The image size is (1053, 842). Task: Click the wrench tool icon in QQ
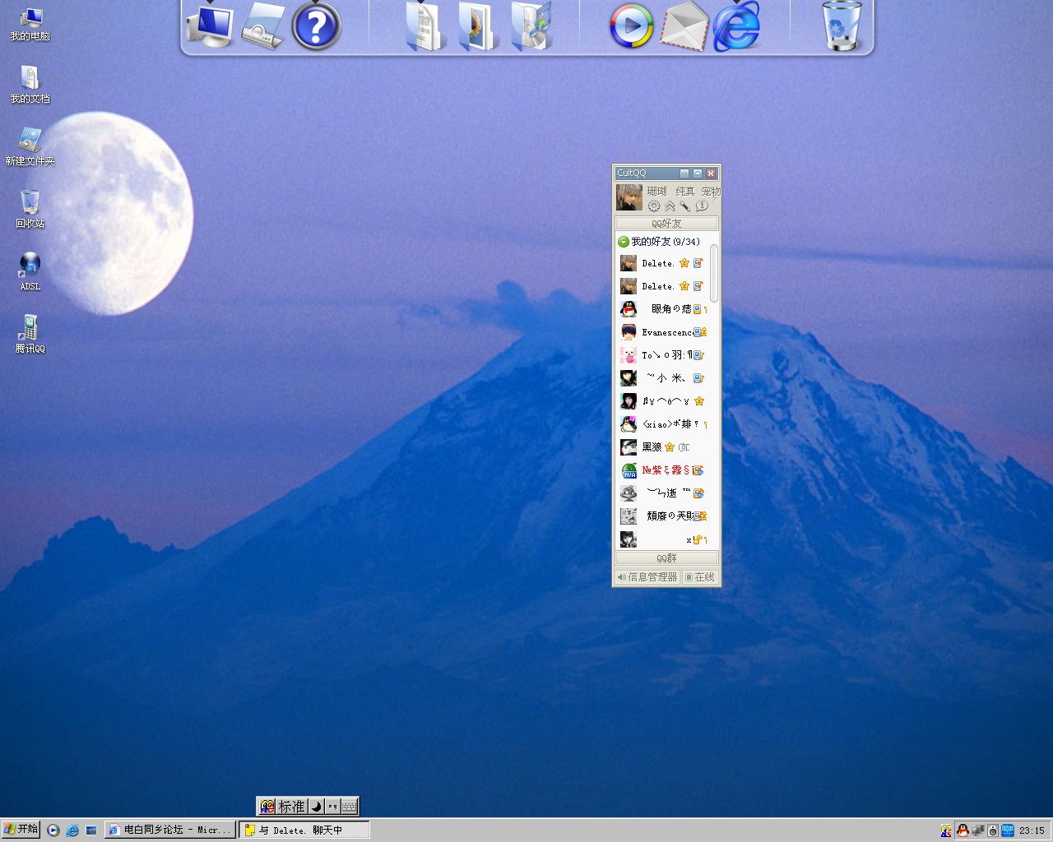click(x=685, y=206)
